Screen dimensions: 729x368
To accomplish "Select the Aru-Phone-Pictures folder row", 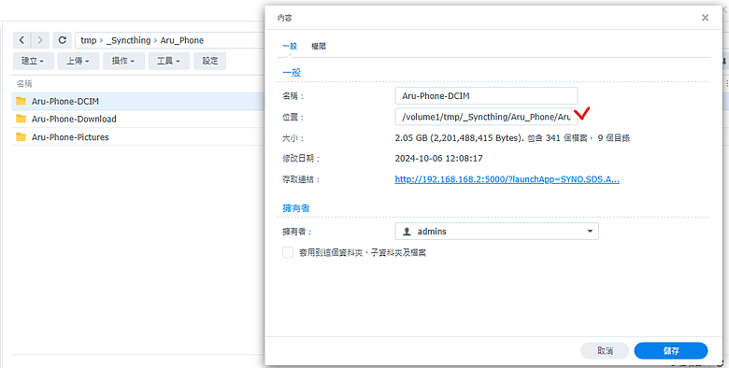I will pos(138,137).
